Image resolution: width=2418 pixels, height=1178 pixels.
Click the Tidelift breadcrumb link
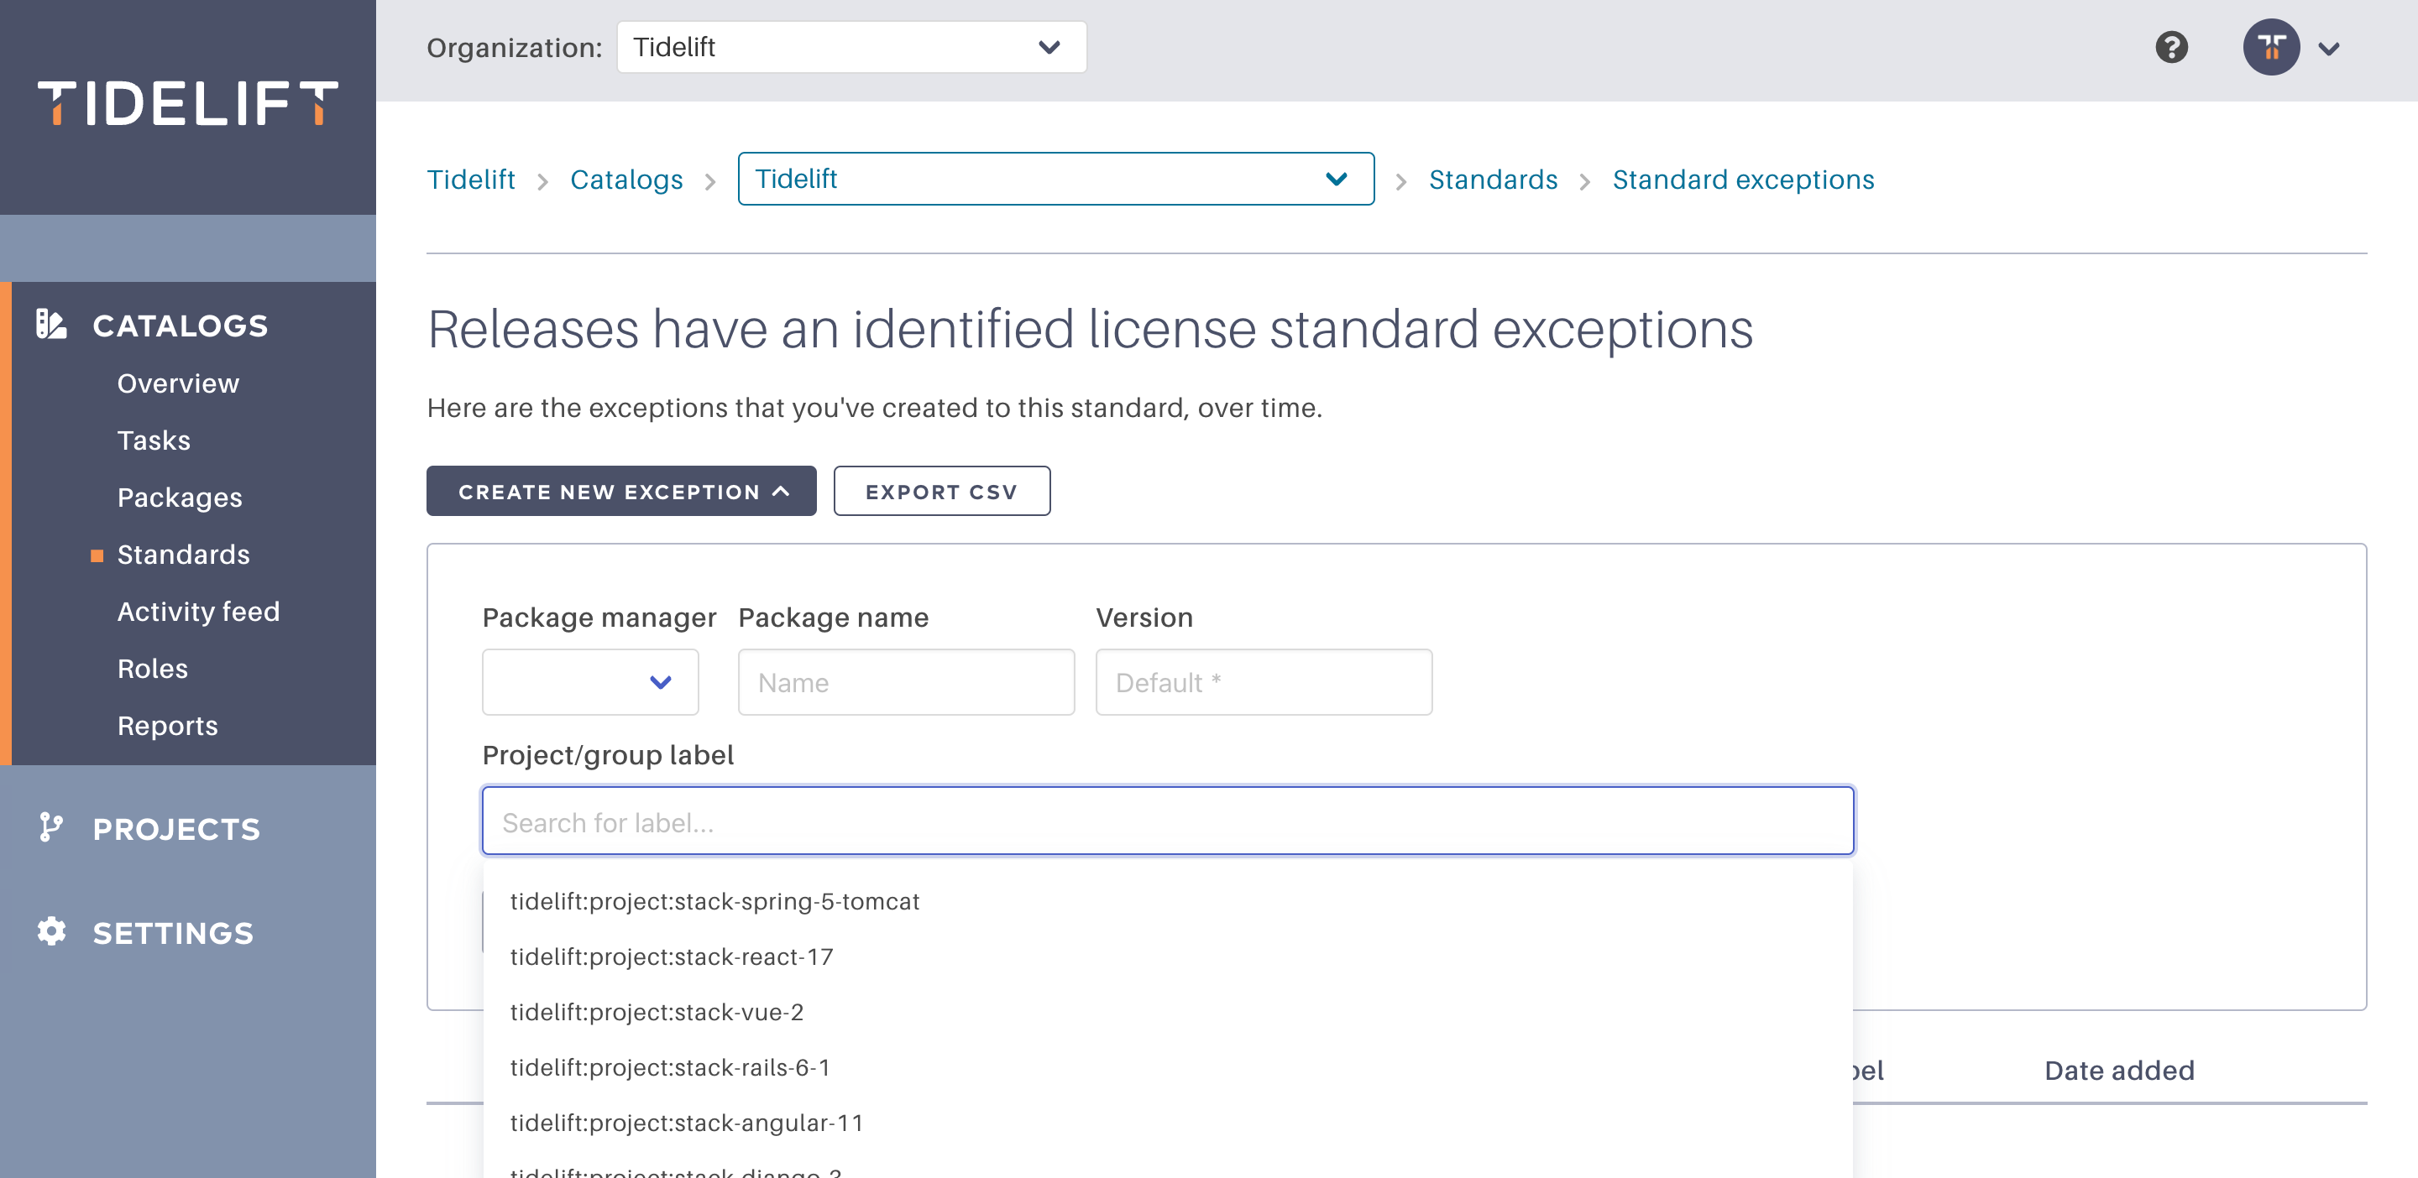pos(470,180)
